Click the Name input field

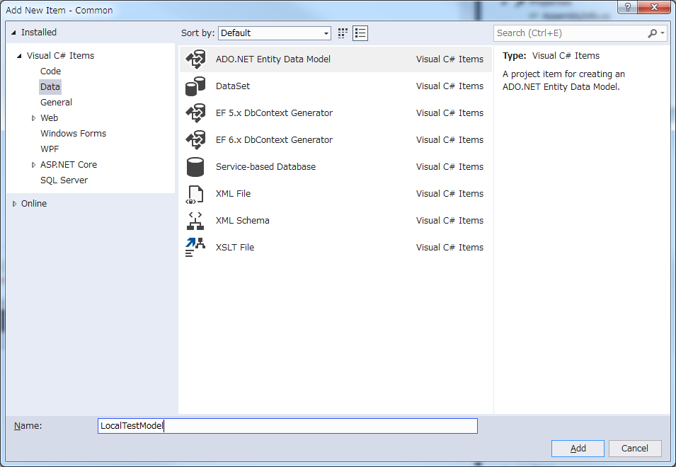(x=287, y=426)
